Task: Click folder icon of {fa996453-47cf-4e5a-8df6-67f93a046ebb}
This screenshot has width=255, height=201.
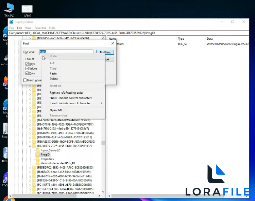Action: click(x=34, y=38)
